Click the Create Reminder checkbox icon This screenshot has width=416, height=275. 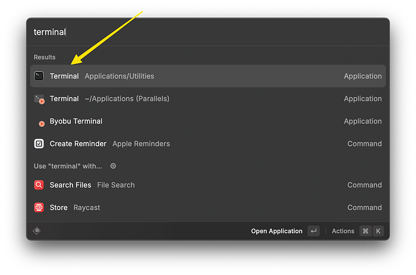(39, 144)
